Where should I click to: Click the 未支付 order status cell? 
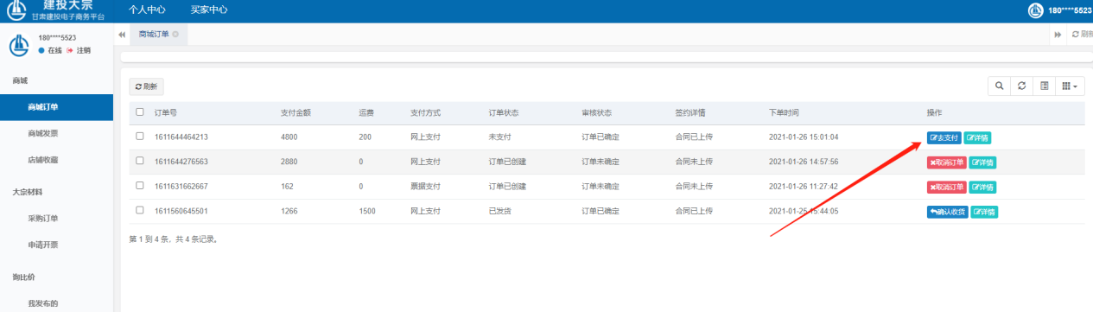click(501, 137)
